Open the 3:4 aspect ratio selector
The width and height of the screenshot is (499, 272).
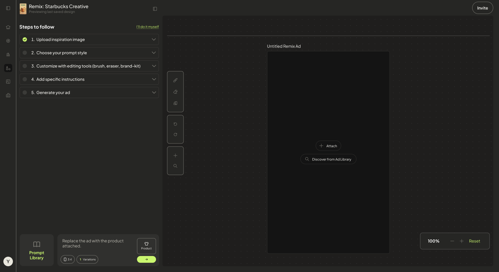coord(68,260)
